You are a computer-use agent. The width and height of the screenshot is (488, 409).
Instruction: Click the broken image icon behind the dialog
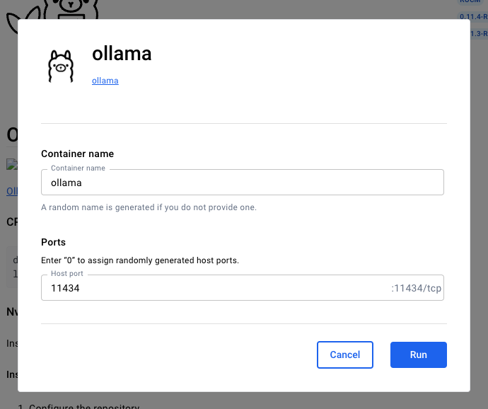[11, 164]
